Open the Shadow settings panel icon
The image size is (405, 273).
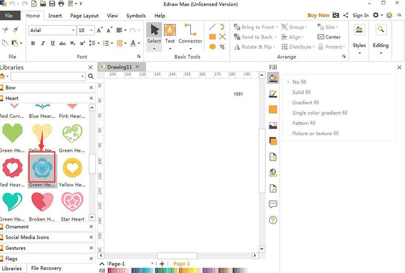tap(273, 141)
